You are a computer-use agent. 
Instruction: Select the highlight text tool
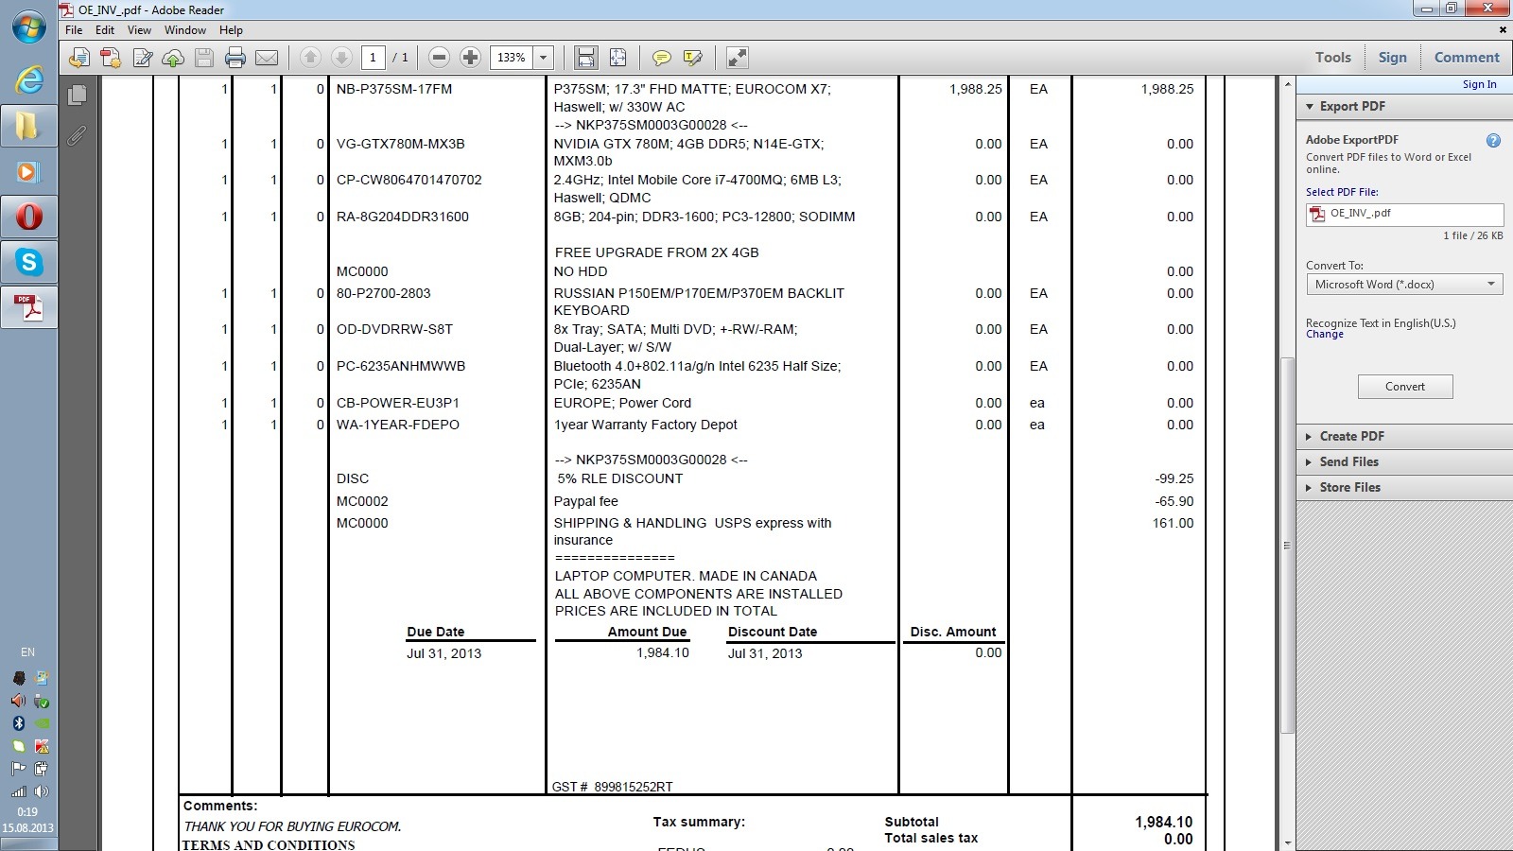point(693,58)
